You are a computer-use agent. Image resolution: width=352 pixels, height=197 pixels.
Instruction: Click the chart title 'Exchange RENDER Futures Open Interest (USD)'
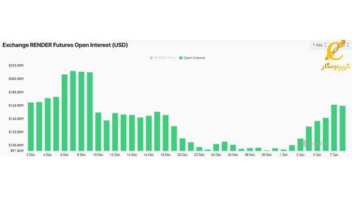pos(65,45)
